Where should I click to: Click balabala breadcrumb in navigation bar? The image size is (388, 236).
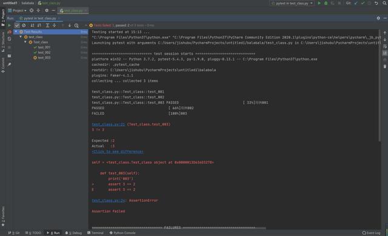pyautogui.click(x=28, y=3)
